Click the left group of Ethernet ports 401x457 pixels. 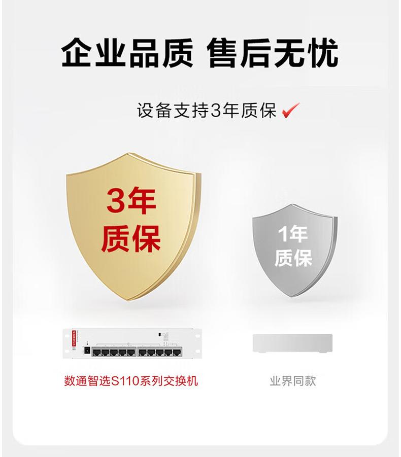[114, 352]
